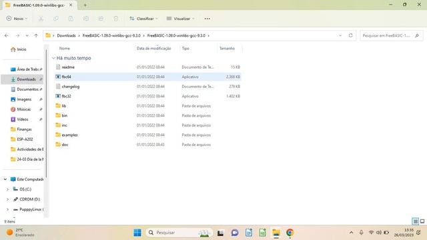Click the File Explorer taskbar icon

click(276, 233)
